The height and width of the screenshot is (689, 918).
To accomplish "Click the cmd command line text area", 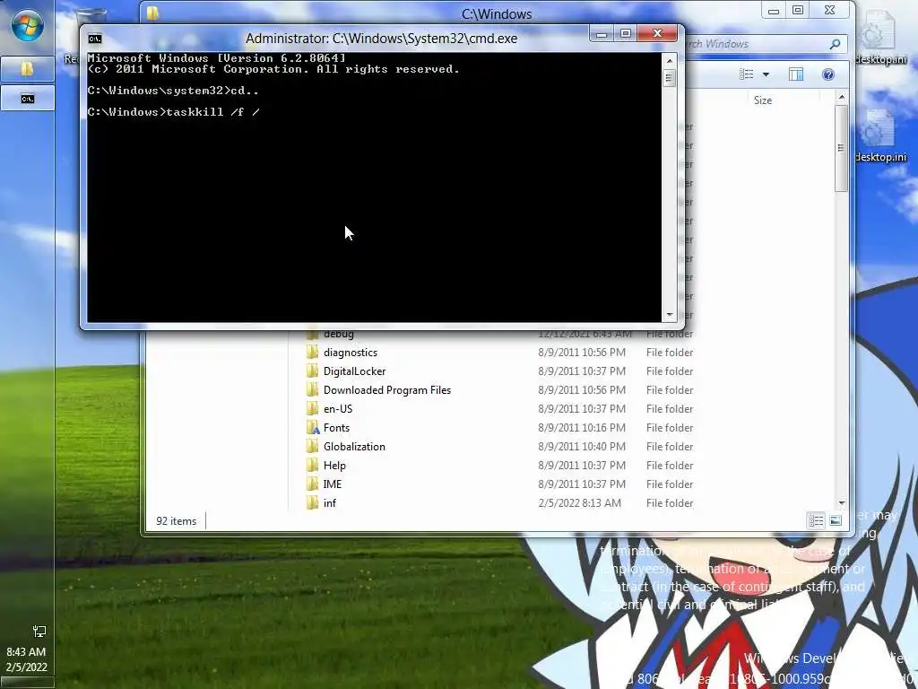I will 374,188.
